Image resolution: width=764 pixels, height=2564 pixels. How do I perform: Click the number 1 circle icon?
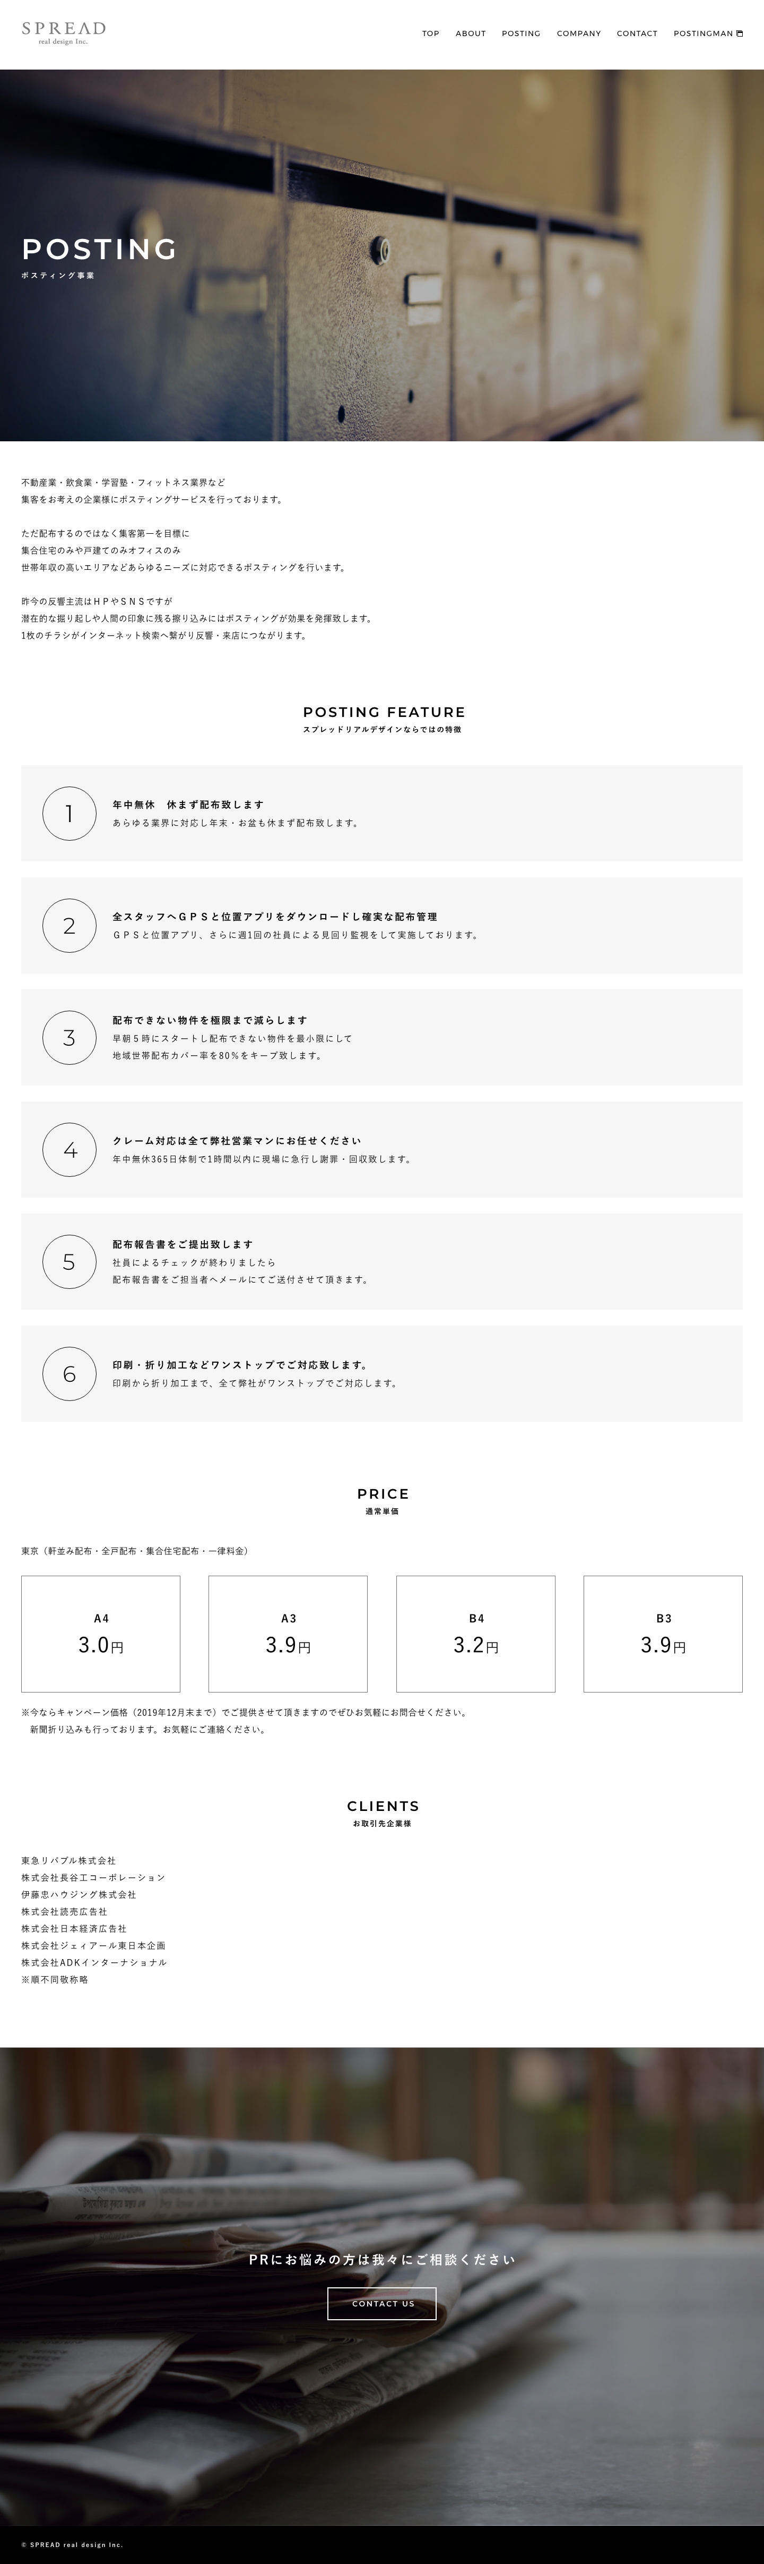[70, 813]
